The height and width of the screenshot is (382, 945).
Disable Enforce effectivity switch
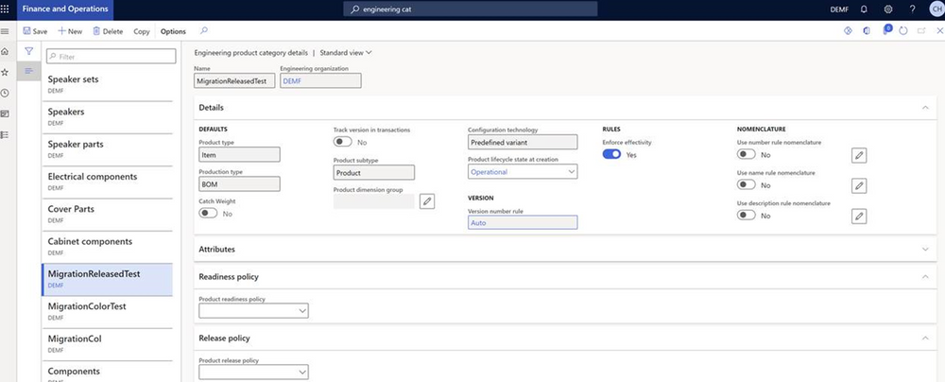coord(611,154)
